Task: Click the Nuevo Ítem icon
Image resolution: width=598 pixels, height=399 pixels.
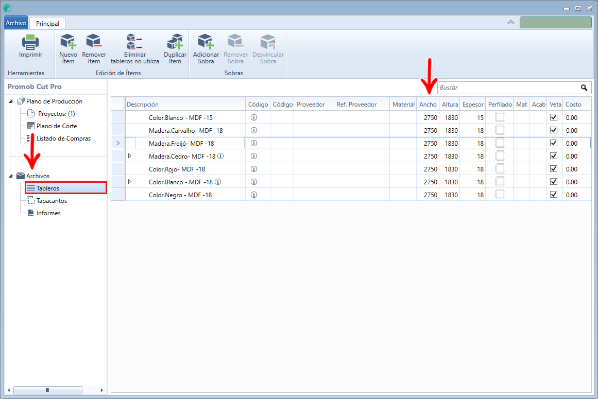Action: click(x=68, y=42)
